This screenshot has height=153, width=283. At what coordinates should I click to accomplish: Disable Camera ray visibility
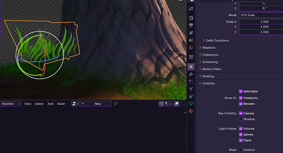pyautogui.click(x=241, y=113)
